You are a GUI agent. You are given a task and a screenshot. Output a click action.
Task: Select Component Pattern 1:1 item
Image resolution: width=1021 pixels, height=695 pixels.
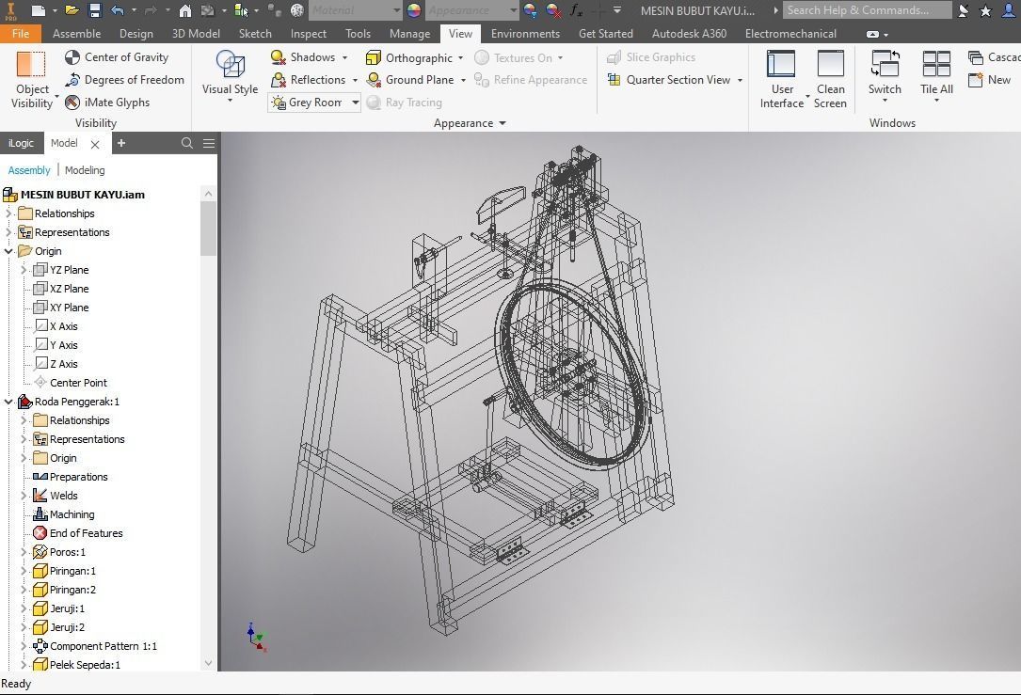click(95, 645)
